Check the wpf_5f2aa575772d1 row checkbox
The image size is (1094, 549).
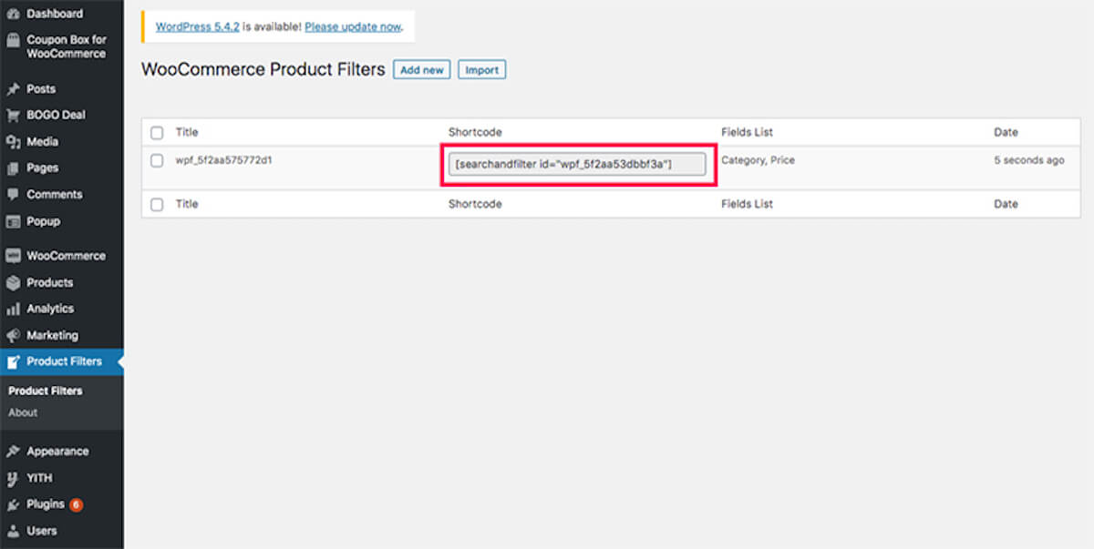click(x=157, y=160)
